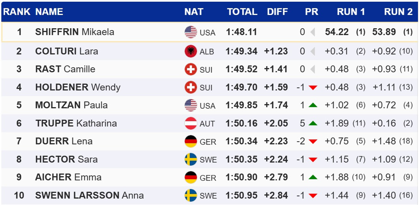Click the USA flag beside Moltzan
Screen dimensions: 419x205
[x=191, y=105]
